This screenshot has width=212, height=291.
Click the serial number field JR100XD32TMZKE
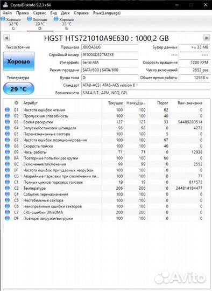[110, 55]
